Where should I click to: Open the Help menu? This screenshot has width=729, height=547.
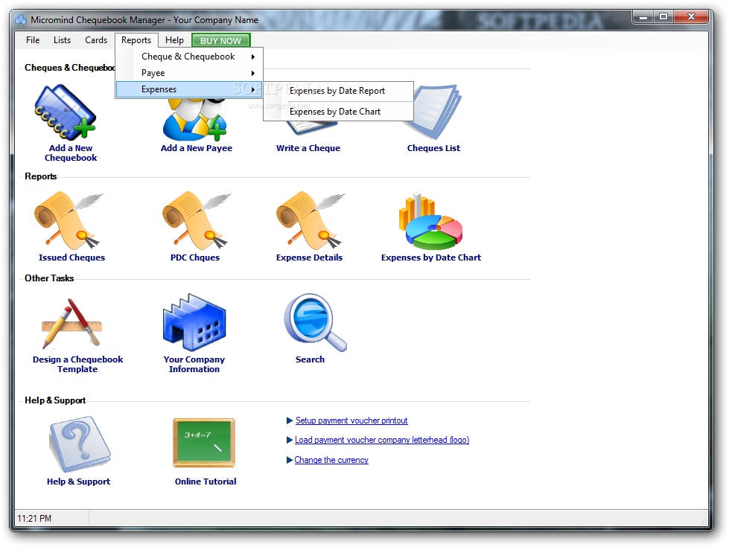coord(174,40)
